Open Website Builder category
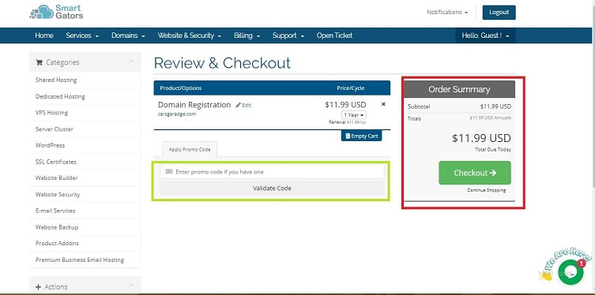This screenshot has height=295, width=595. 57,177
